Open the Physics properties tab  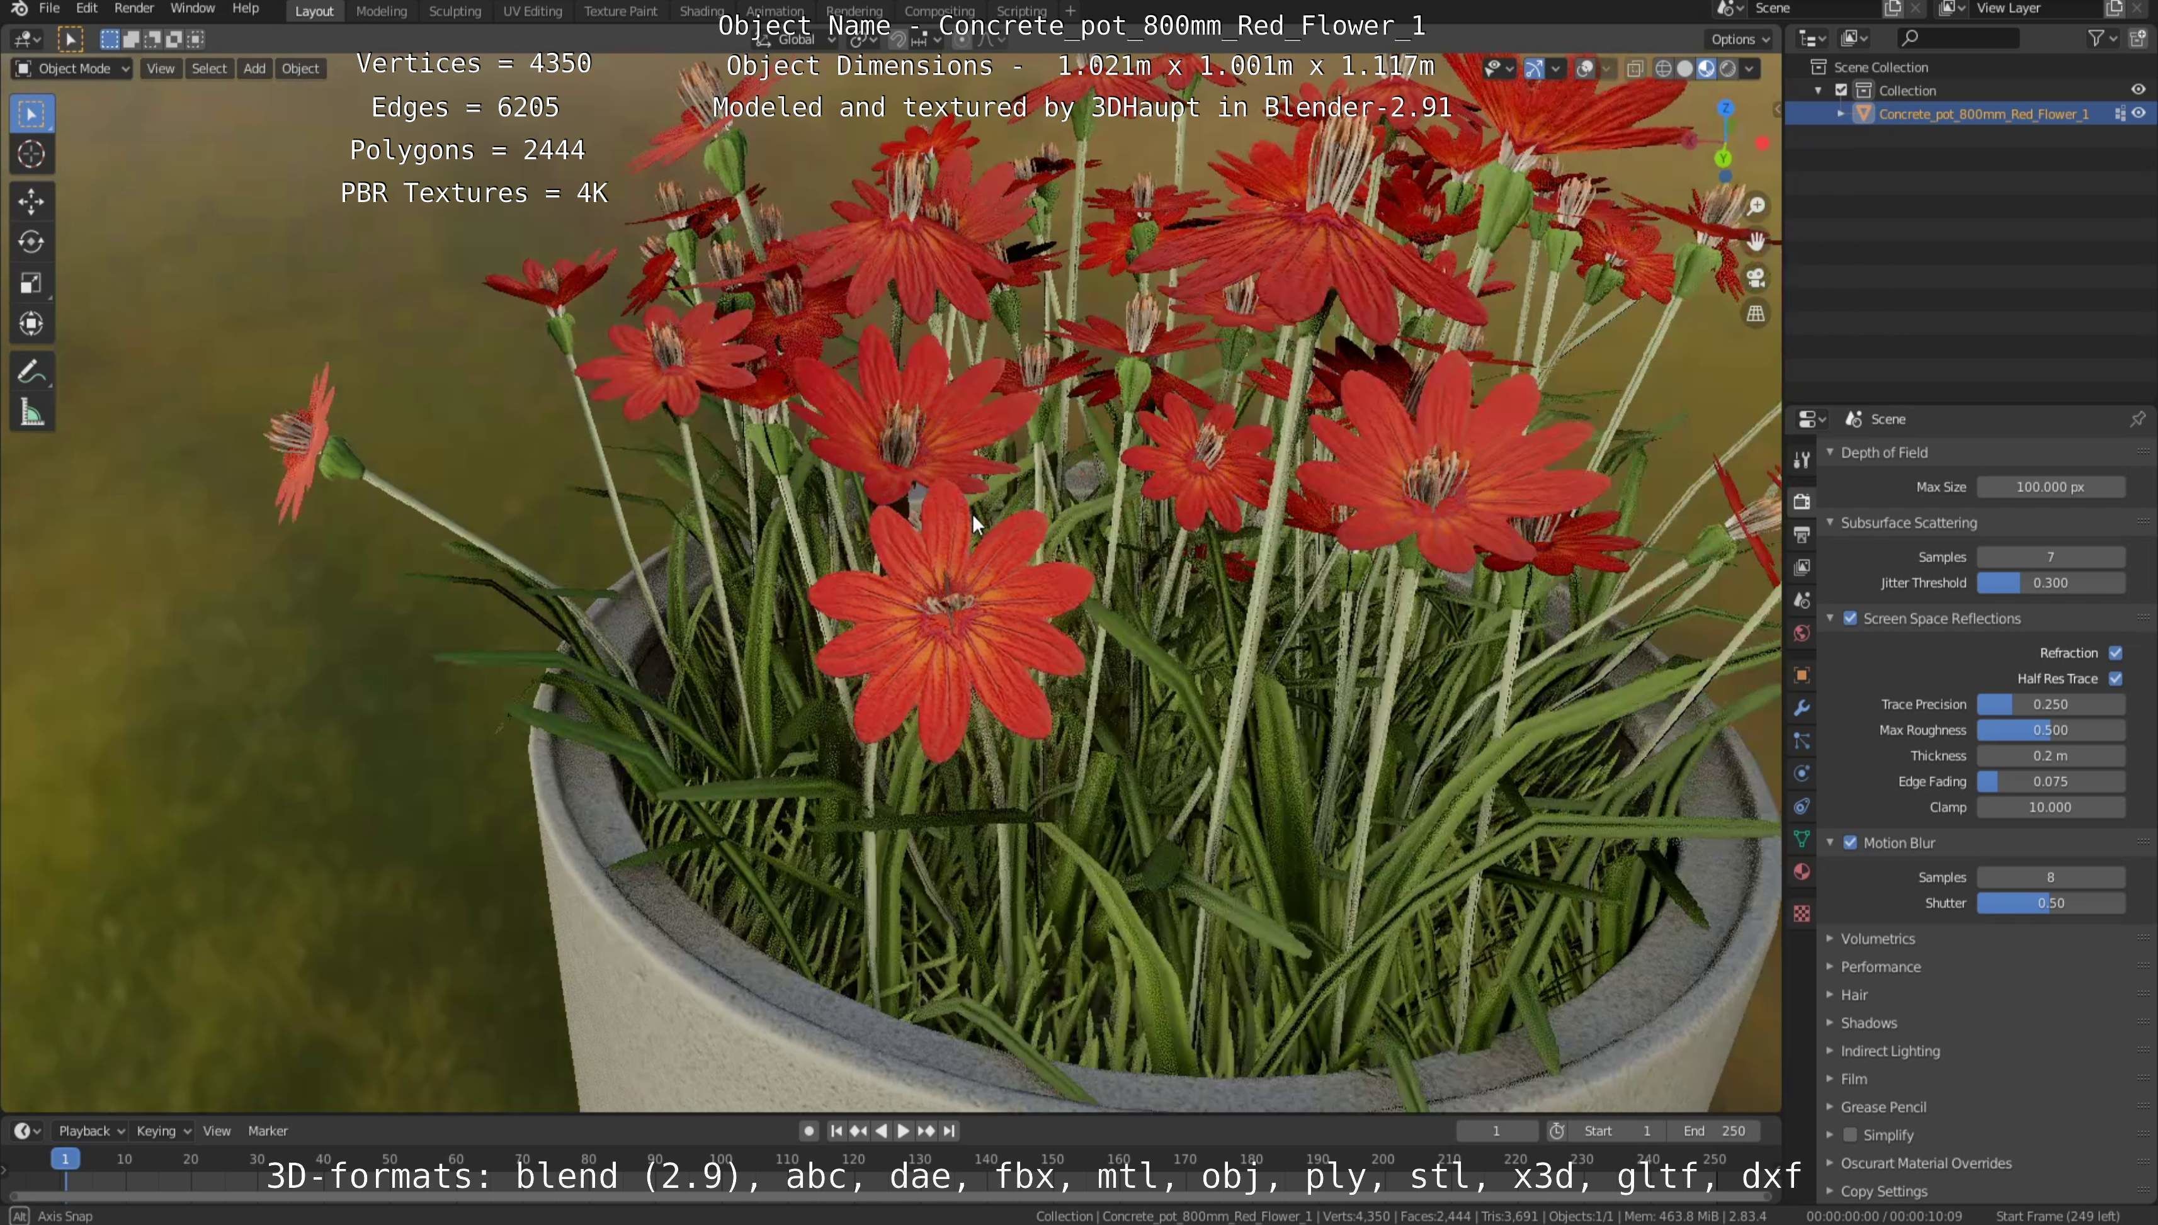(x=1801, y=773)
